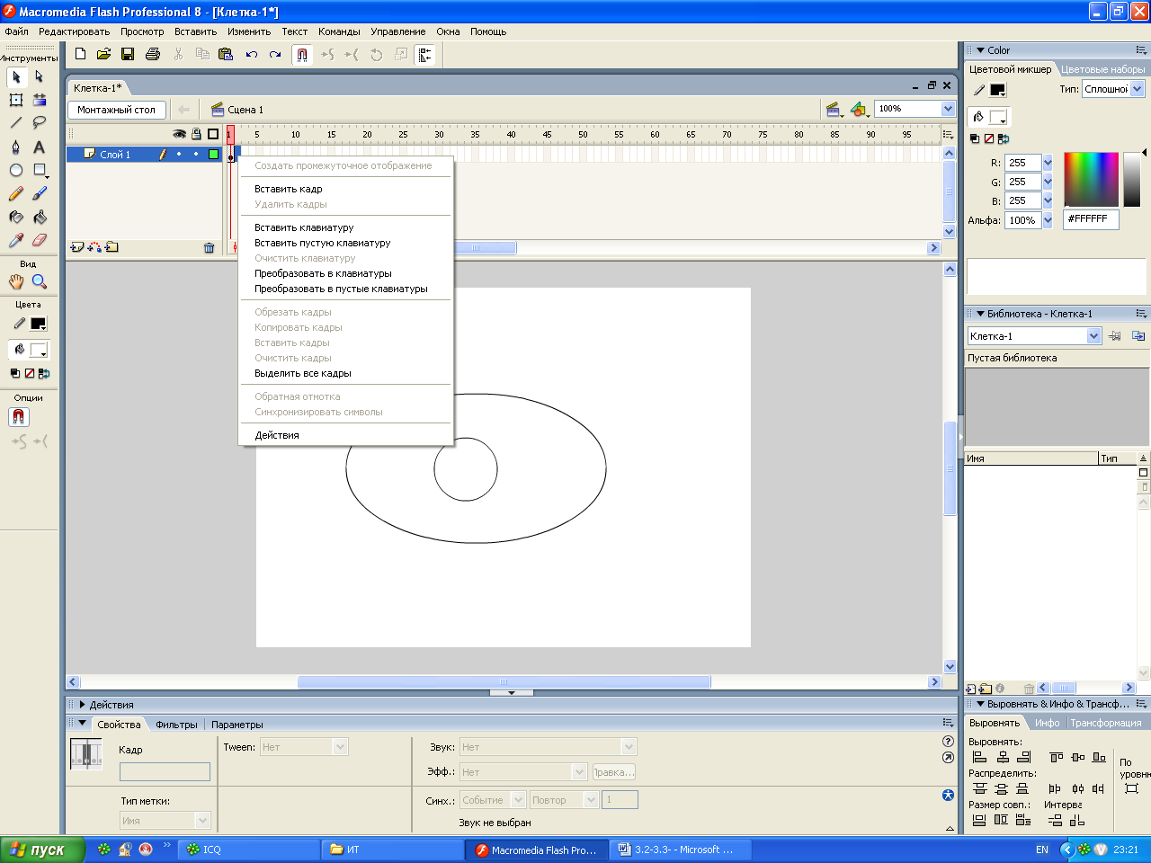The image size is (1151, 863).
Task: Select the Brush tool
Action: [40, 193]
